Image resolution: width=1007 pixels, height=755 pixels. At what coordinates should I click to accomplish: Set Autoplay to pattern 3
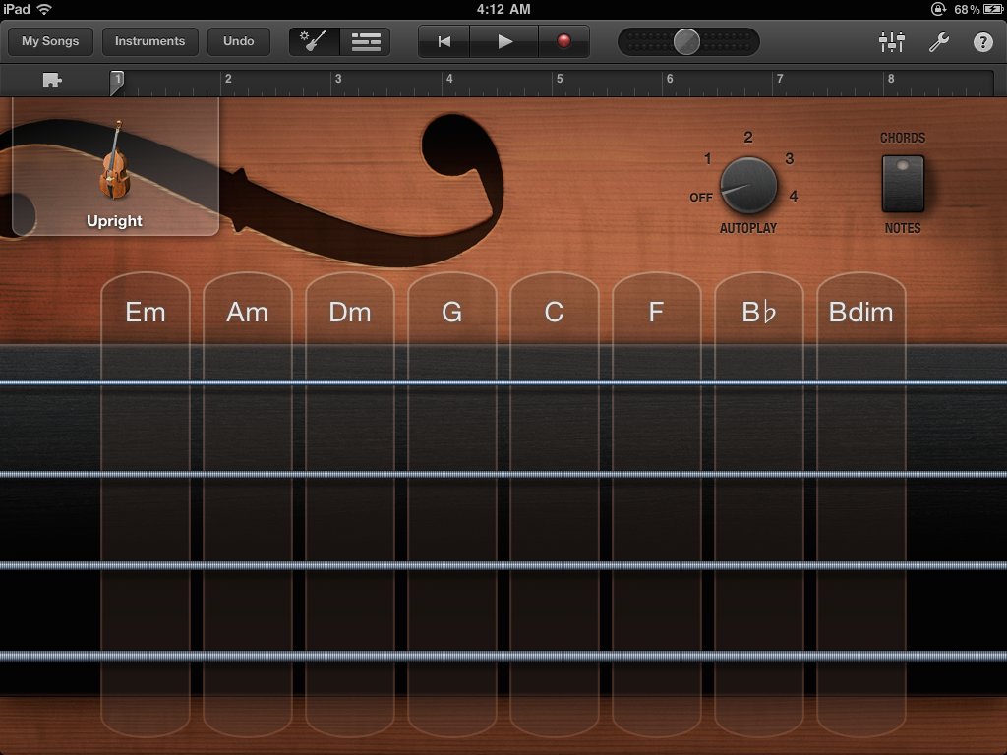coord(790,158)
